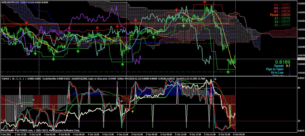Viewport: 305px width, 136px height.
Task: Click the cyan down arrow at the indicator window's top right
Action: (215, 79)
